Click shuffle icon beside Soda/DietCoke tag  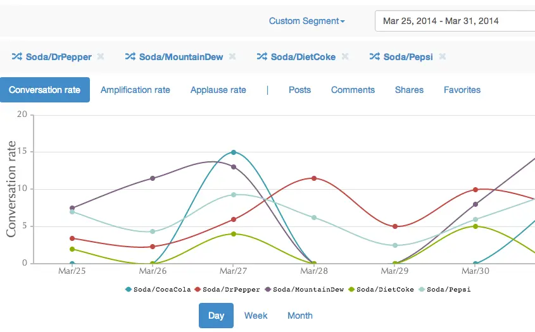click(x=261, y=57)
